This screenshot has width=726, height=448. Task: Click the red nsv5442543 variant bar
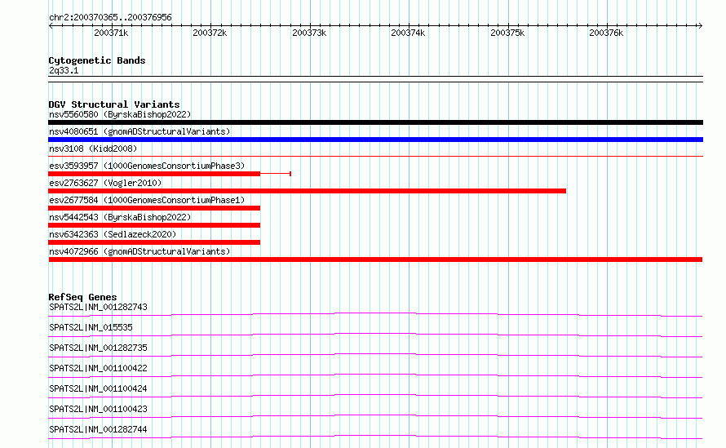154,225
